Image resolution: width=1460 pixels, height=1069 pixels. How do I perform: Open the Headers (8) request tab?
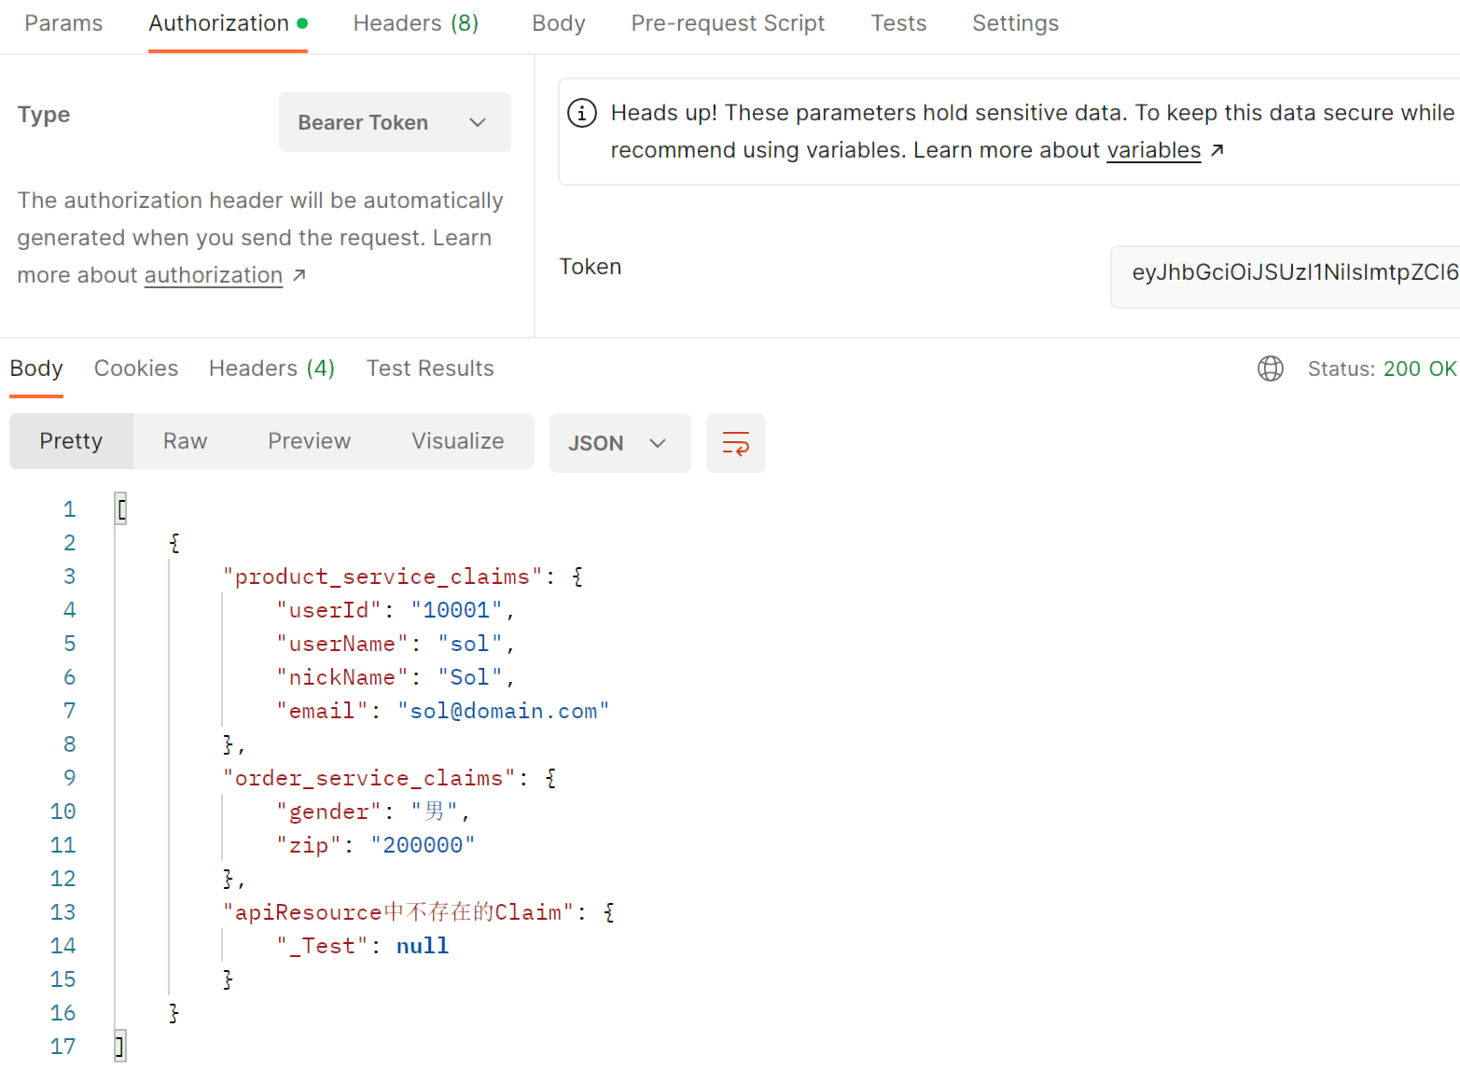(x=416, y=23)
